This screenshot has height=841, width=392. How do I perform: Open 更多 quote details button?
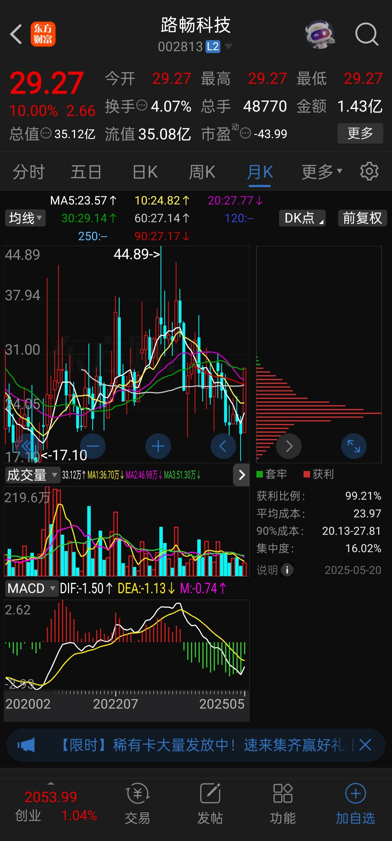[360, 133]
